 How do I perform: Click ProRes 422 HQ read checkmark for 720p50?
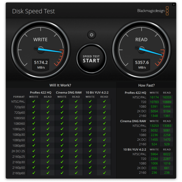[x=48, y=107]
